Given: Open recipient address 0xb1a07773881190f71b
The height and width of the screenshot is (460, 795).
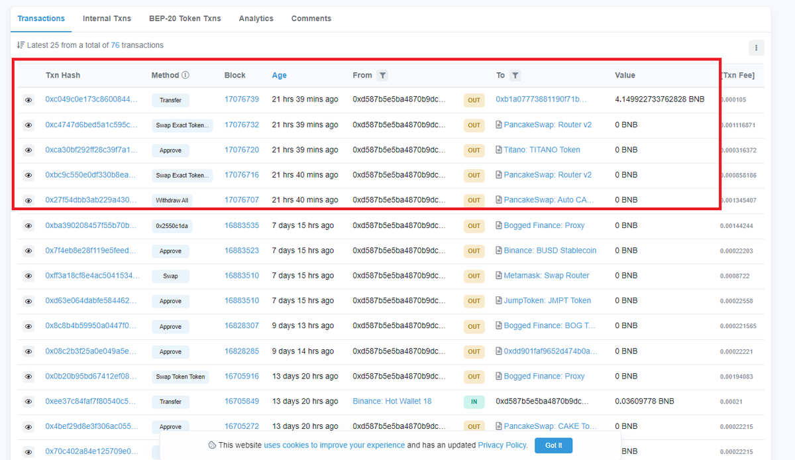Looking at the screenshot, I should pos(542,99).
